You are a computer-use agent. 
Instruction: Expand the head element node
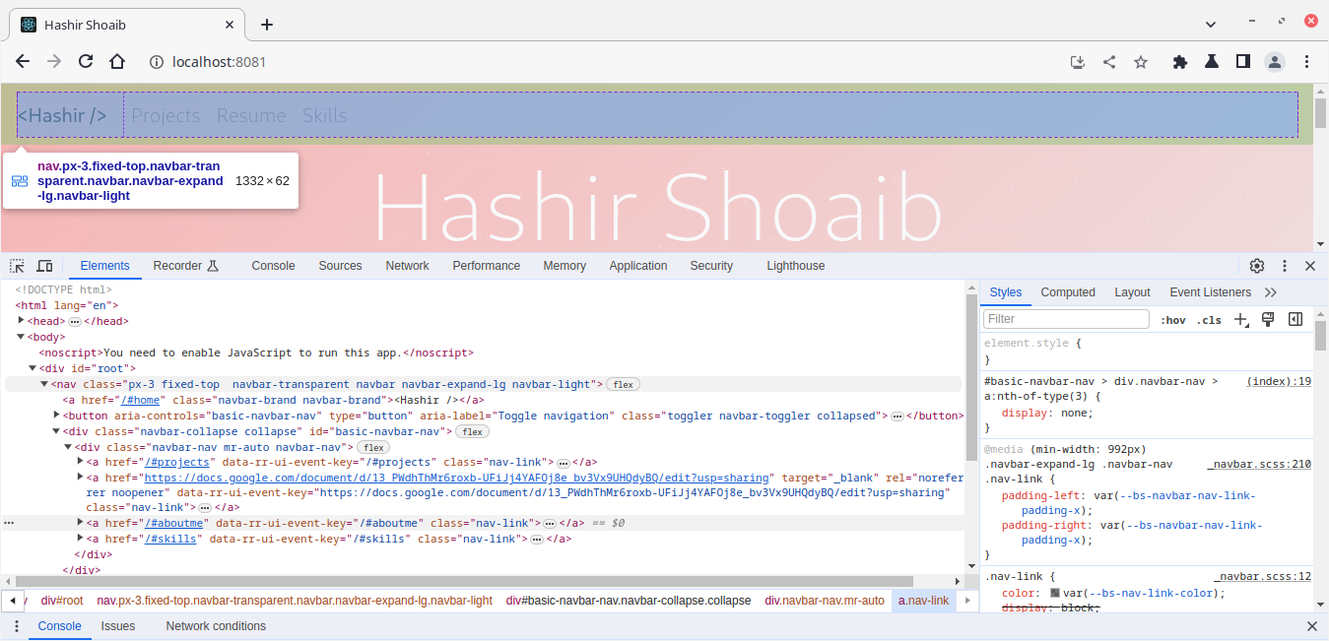[22, 321]
